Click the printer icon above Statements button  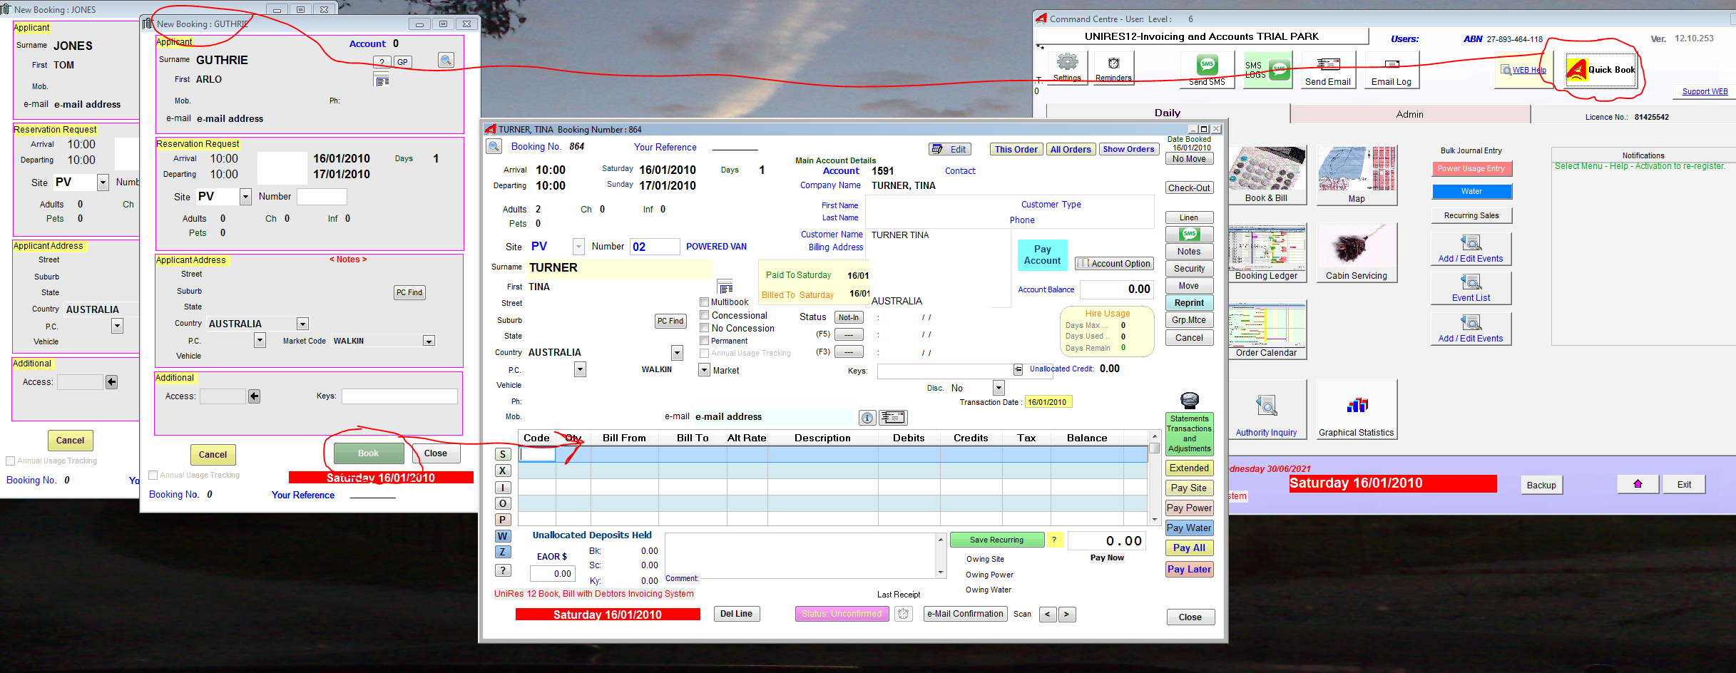pyautogui.click(x=1190, y=400)
